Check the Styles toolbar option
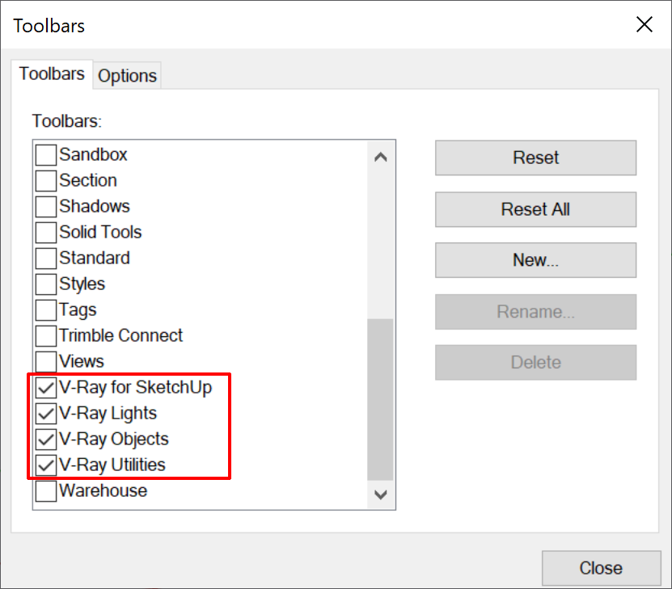This screenshot has height=589, width=672. pyautogui.click(x=46, y=284)
